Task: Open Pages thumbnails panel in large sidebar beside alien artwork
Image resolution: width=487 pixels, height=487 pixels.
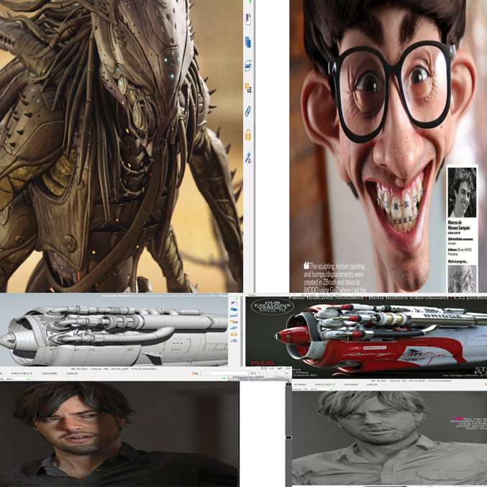Action: click(x=248, y=42)
